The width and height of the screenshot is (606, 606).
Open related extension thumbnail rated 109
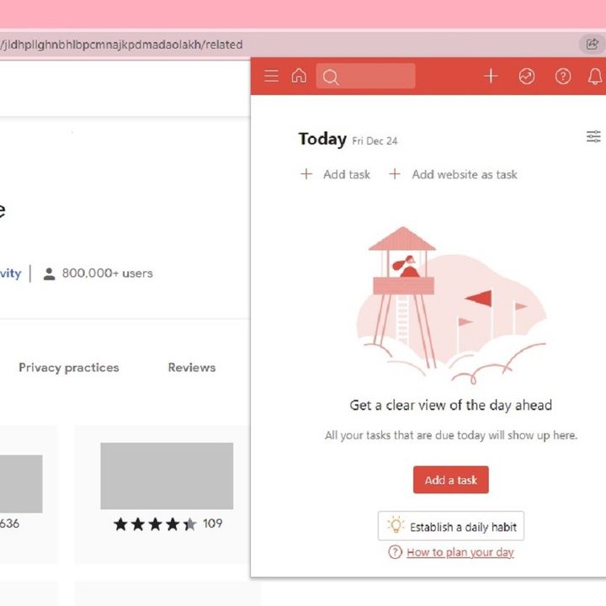(167, 476)
